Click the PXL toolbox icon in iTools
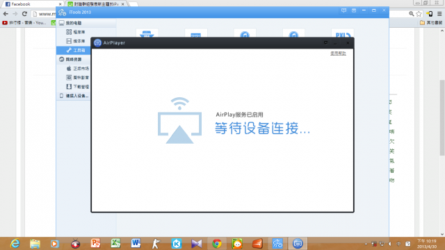445x250 pixels. 343,33
